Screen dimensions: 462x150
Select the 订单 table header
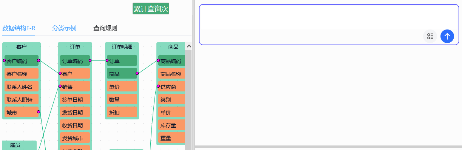pos(75,47)
